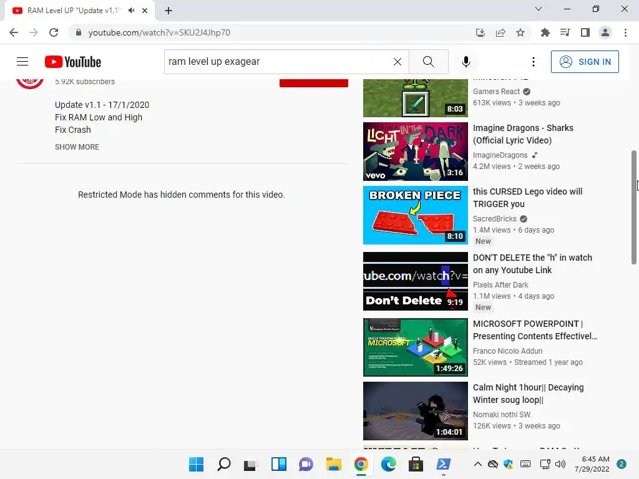Open Chrome profile avatar
639x479 pixels.
(605, 32)
